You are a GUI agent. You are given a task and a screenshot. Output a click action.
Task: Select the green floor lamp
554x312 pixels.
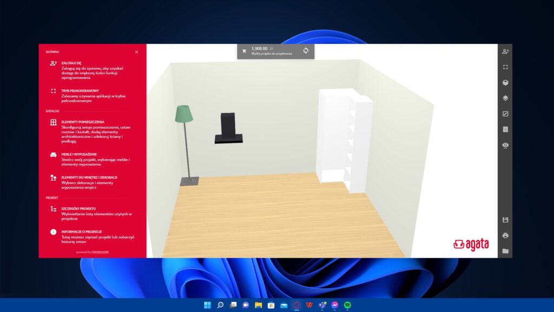pyautogui.click(x=186, y=145)
